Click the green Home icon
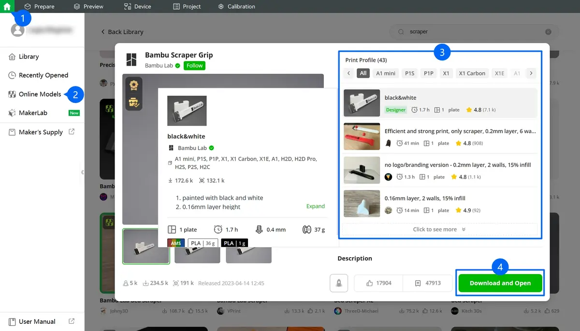 click(7, 6)
